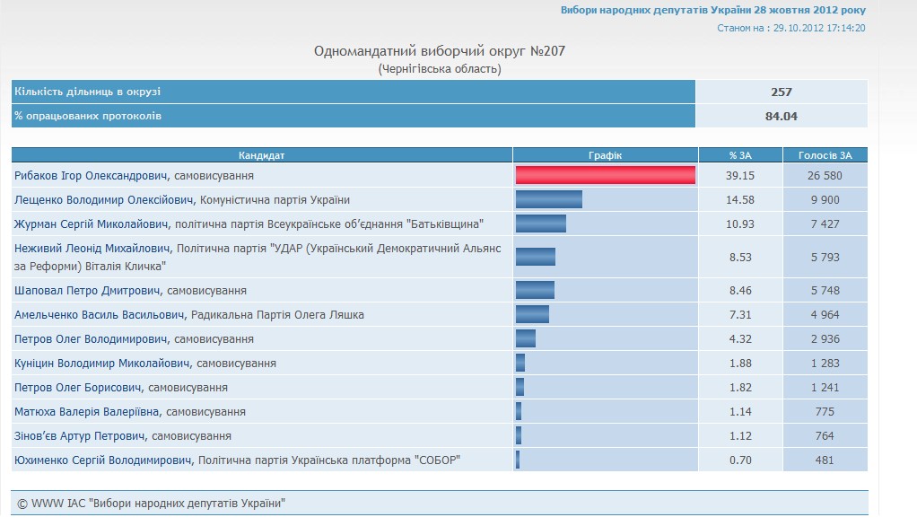Click the 'Графік' column header
The image size is (917, 526).
click(x=605, y=155)
